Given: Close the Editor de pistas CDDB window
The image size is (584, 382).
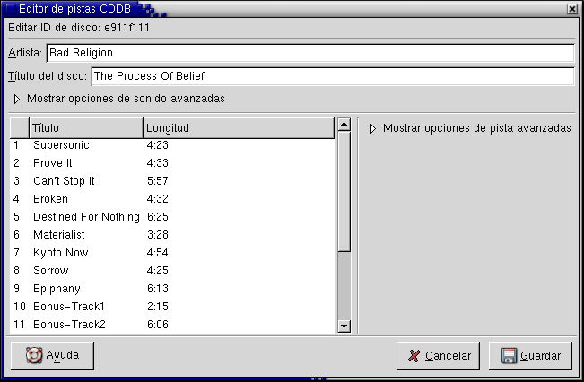Looking at the screenshot, I should pos(571,8).
